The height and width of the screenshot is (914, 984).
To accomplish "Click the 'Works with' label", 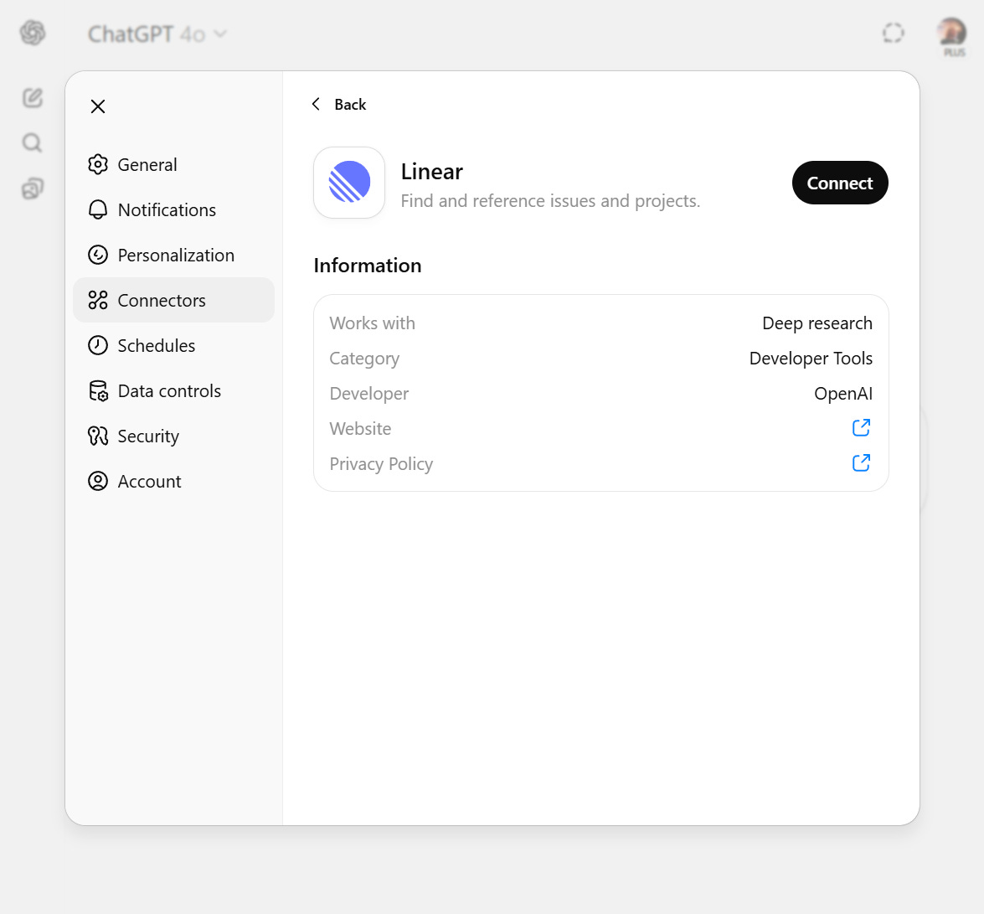I will pos(372,323).
